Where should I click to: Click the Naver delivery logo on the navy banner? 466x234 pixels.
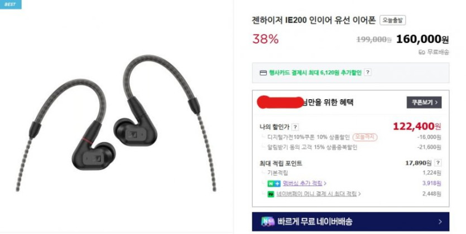click(268, 222)
